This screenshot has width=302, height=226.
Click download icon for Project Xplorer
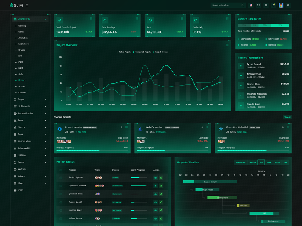pos(156,177)
